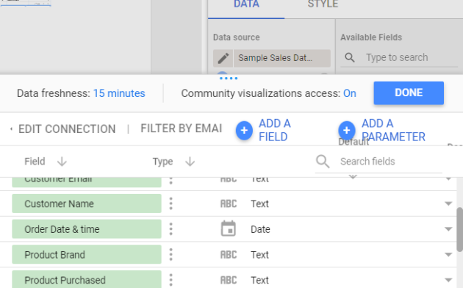
Task: Expand the type dropdown for Product Brand
Action: click(448, 255)
